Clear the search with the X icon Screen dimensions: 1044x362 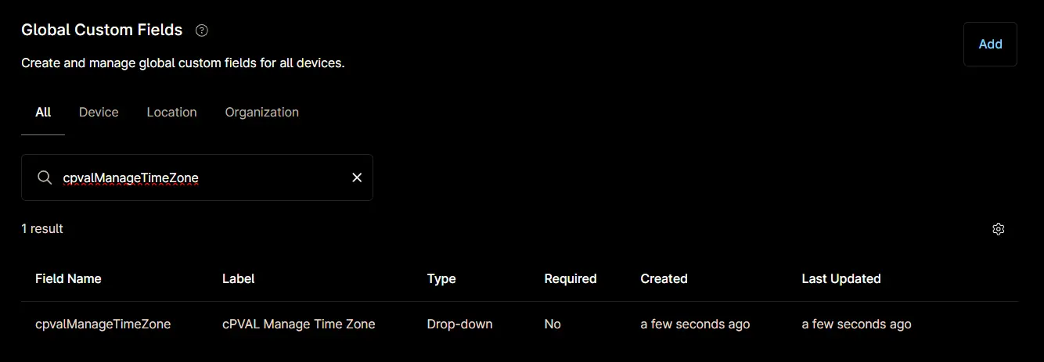tap(357, 177)
